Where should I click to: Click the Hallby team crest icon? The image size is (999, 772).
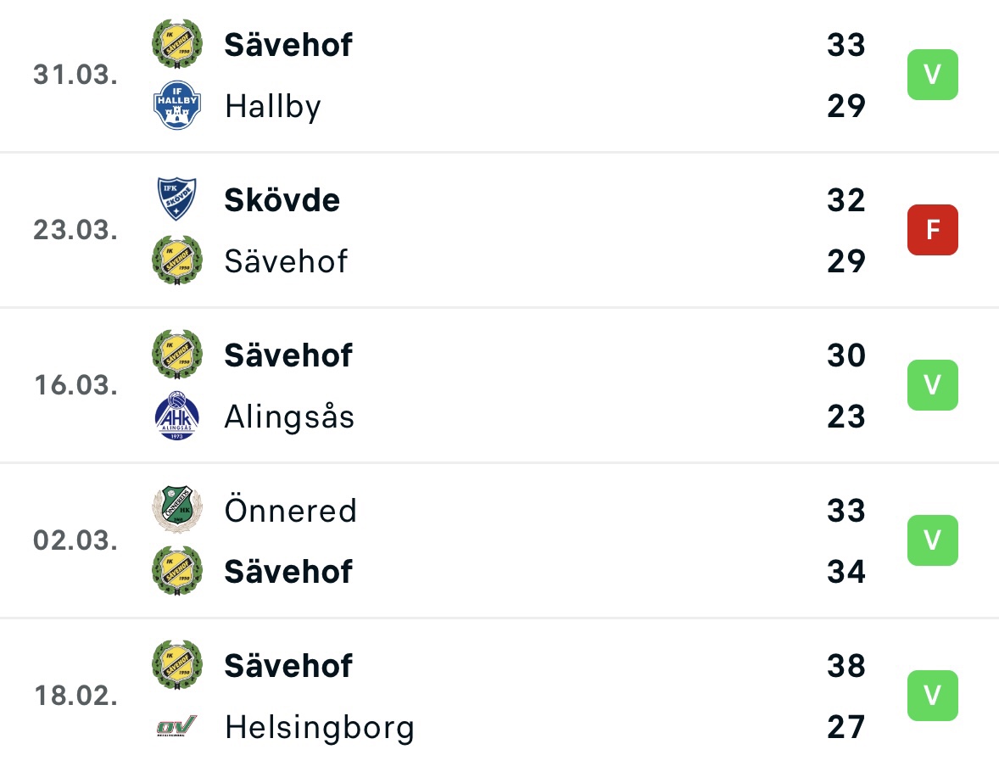click(x=177, y=105)
